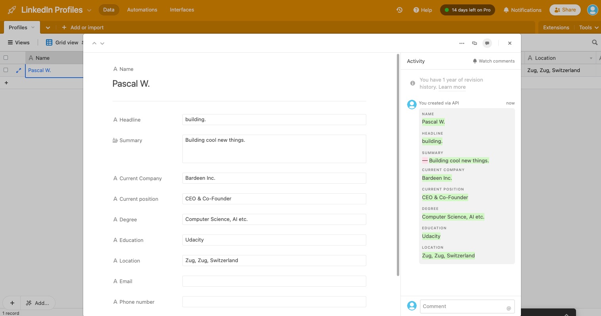This screenshot has width=601, height=316.
Task: Toggle the Views sidebar
Action: (x=19, y=42)
